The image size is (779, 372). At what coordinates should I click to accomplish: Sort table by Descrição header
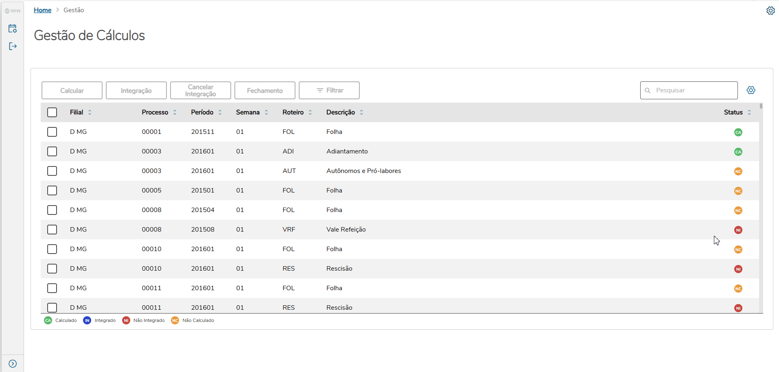pyautogui.click(x=341, y=112)
